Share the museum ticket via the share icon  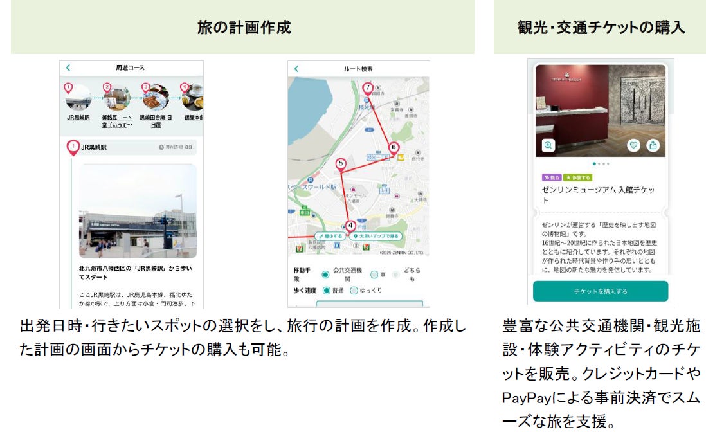coord(653,145)
